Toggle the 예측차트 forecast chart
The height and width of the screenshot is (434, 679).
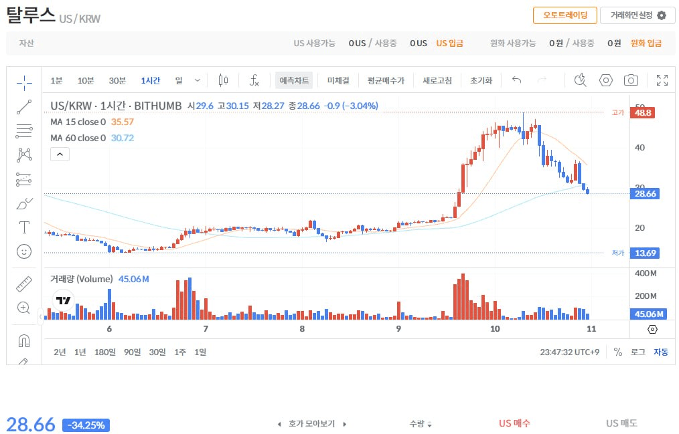pos(294,80)
